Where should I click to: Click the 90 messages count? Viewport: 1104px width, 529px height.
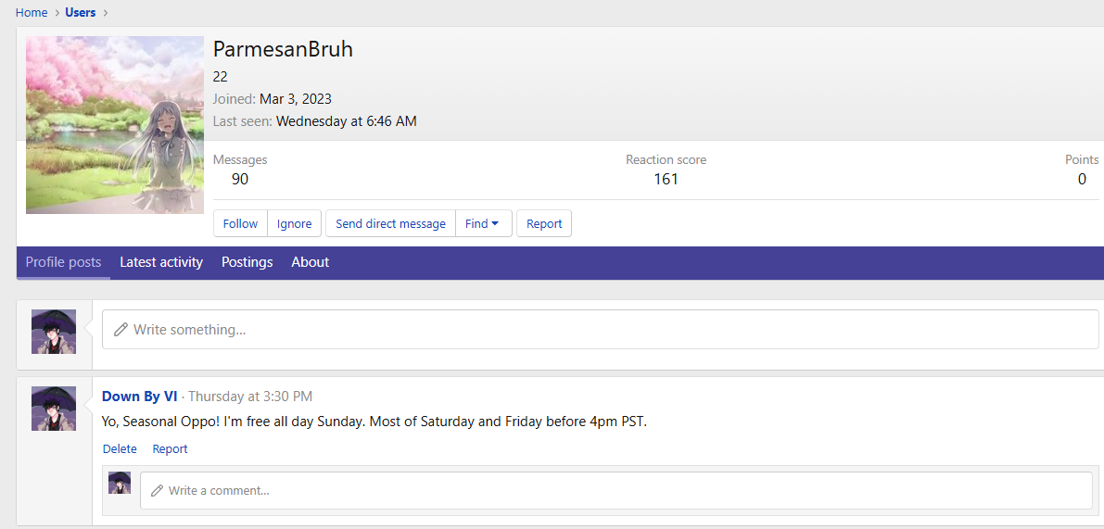coord(240,179)
